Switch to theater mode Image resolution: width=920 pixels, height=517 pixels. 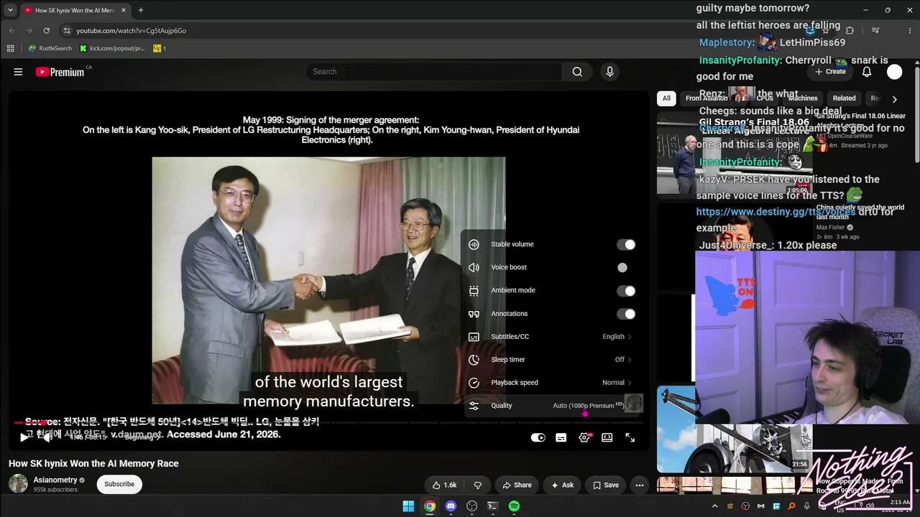pos(607,437)
